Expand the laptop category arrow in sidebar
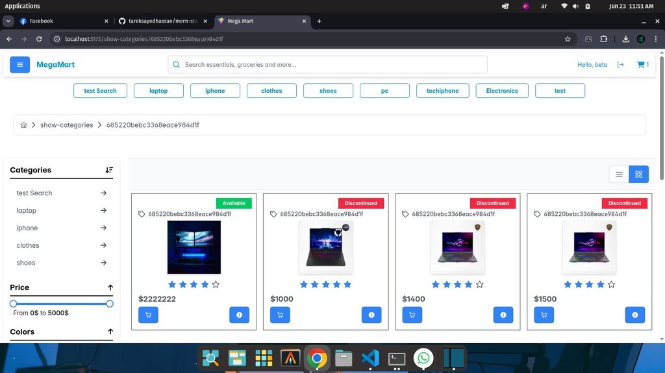665x373 pixels. [x=103, y=210]
